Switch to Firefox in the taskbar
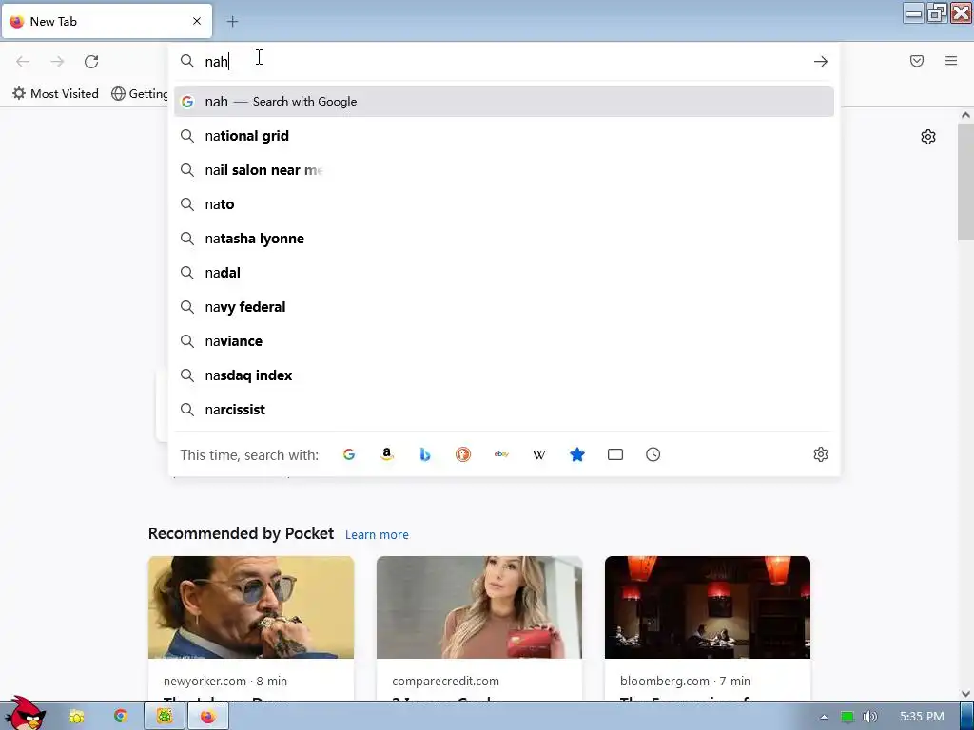The image size is (974, 730). pyautogui.click(x=207, y=717)
